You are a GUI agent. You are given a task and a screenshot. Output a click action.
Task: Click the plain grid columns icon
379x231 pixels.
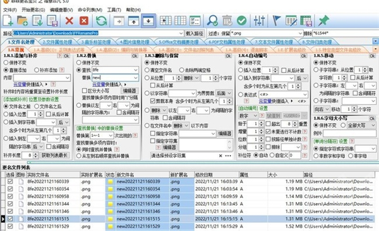[180, 21]
